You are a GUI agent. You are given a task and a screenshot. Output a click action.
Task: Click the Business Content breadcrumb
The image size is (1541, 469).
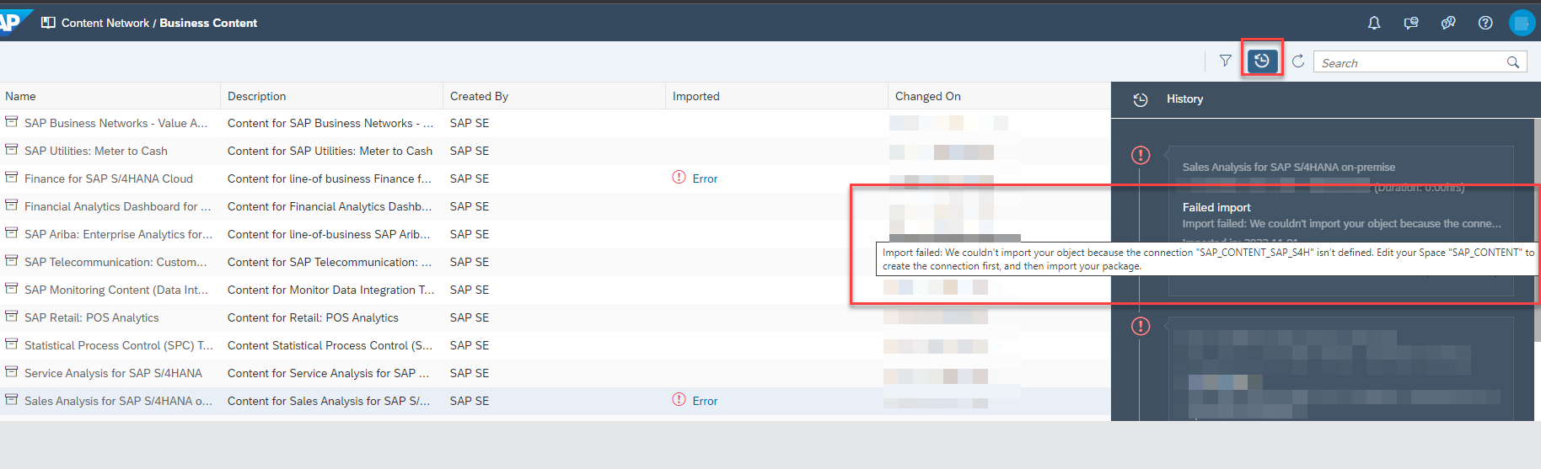208,23
